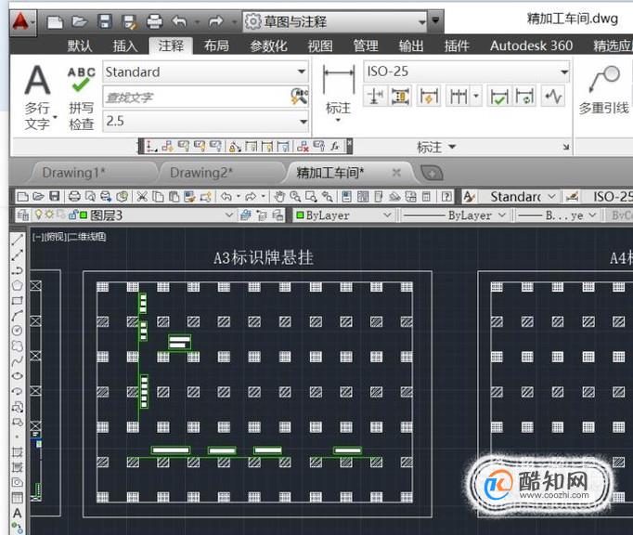Switch to 布局 ribbon tab
This screenshot has width=633, height=535.
pos(216,46)
